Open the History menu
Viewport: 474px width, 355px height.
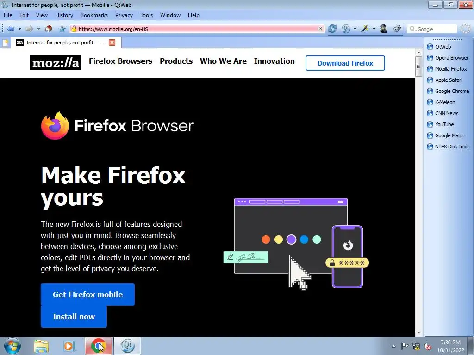coord(64,15)
